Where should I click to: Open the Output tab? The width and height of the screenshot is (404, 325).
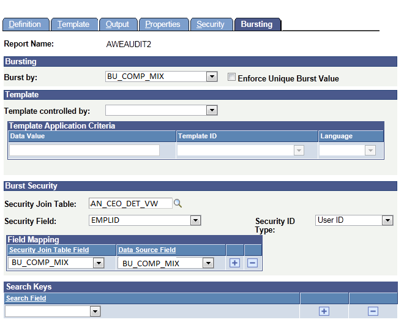pyautogui.click(x=118, y=24)
